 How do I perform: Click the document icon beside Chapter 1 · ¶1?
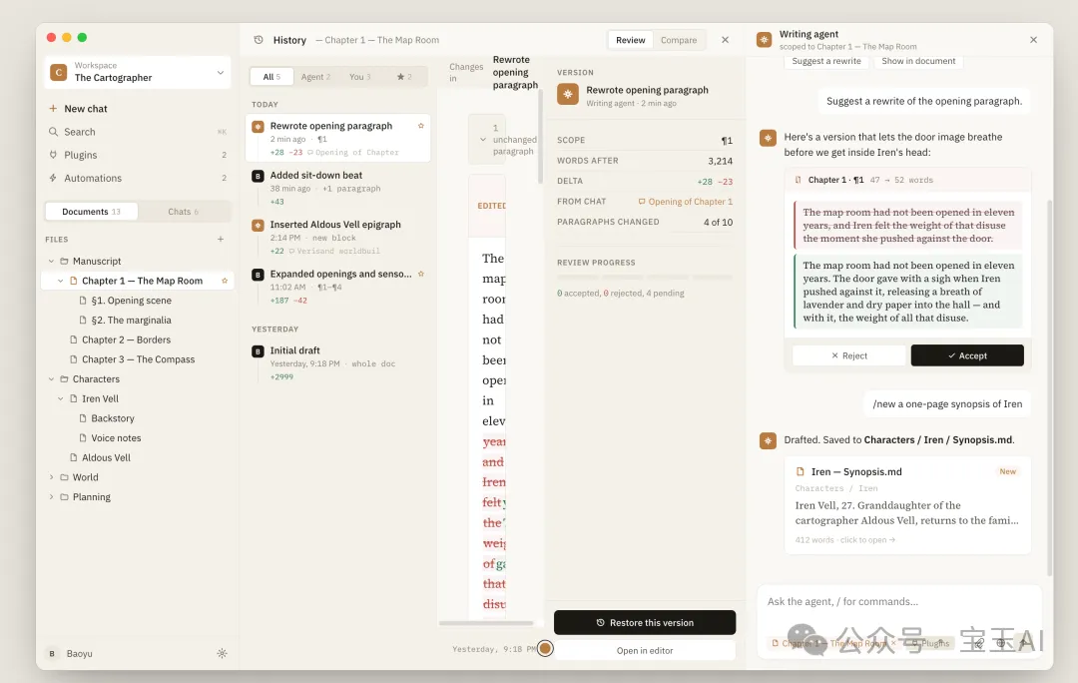[799, 180]
